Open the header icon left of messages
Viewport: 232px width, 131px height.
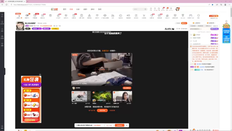click(163, 9)
